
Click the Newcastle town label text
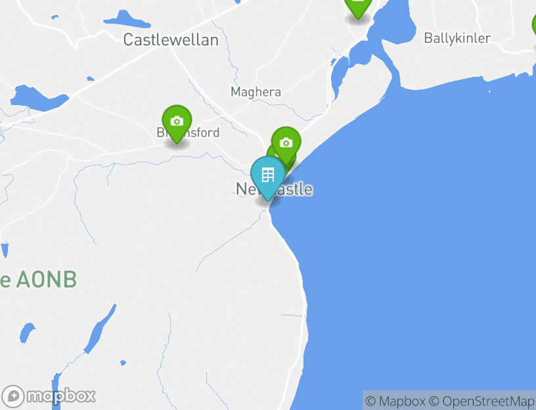tap(274, 189)
